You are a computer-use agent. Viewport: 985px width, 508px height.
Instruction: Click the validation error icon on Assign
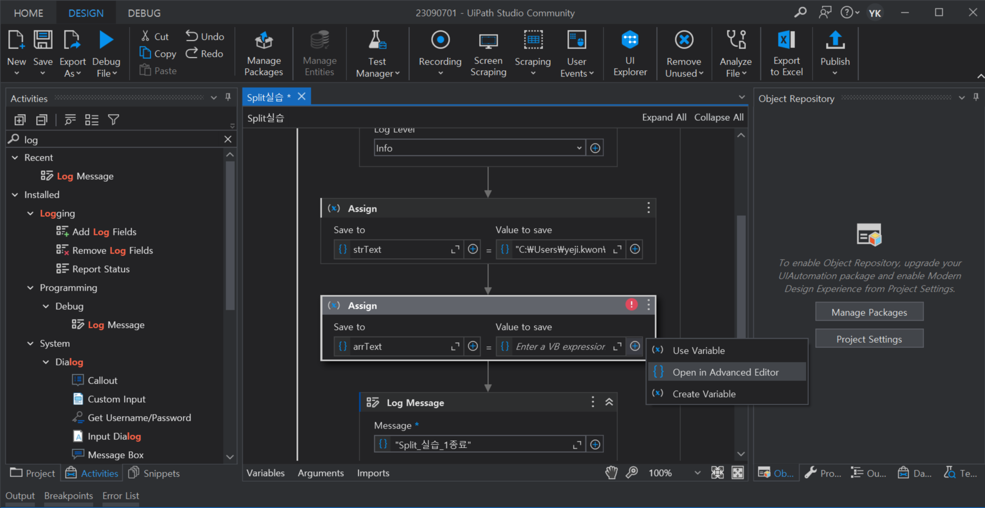click(x=631, y=305)
